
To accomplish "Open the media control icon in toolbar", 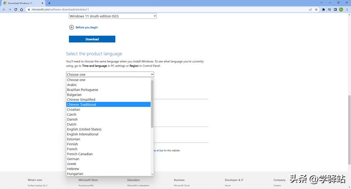I will [329, 10].
